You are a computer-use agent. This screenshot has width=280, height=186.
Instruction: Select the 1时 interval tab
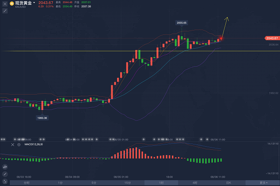pos(161,182)
